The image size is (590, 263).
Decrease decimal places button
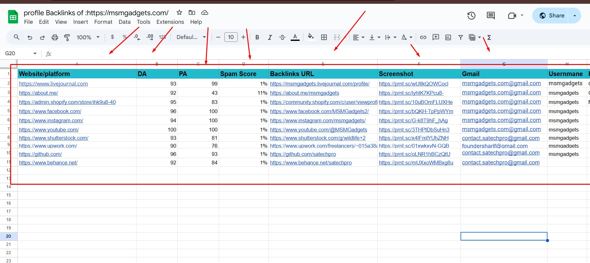pos(137,37)
